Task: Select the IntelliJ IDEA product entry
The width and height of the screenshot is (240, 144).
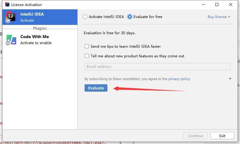Action: tap(40, 17)
